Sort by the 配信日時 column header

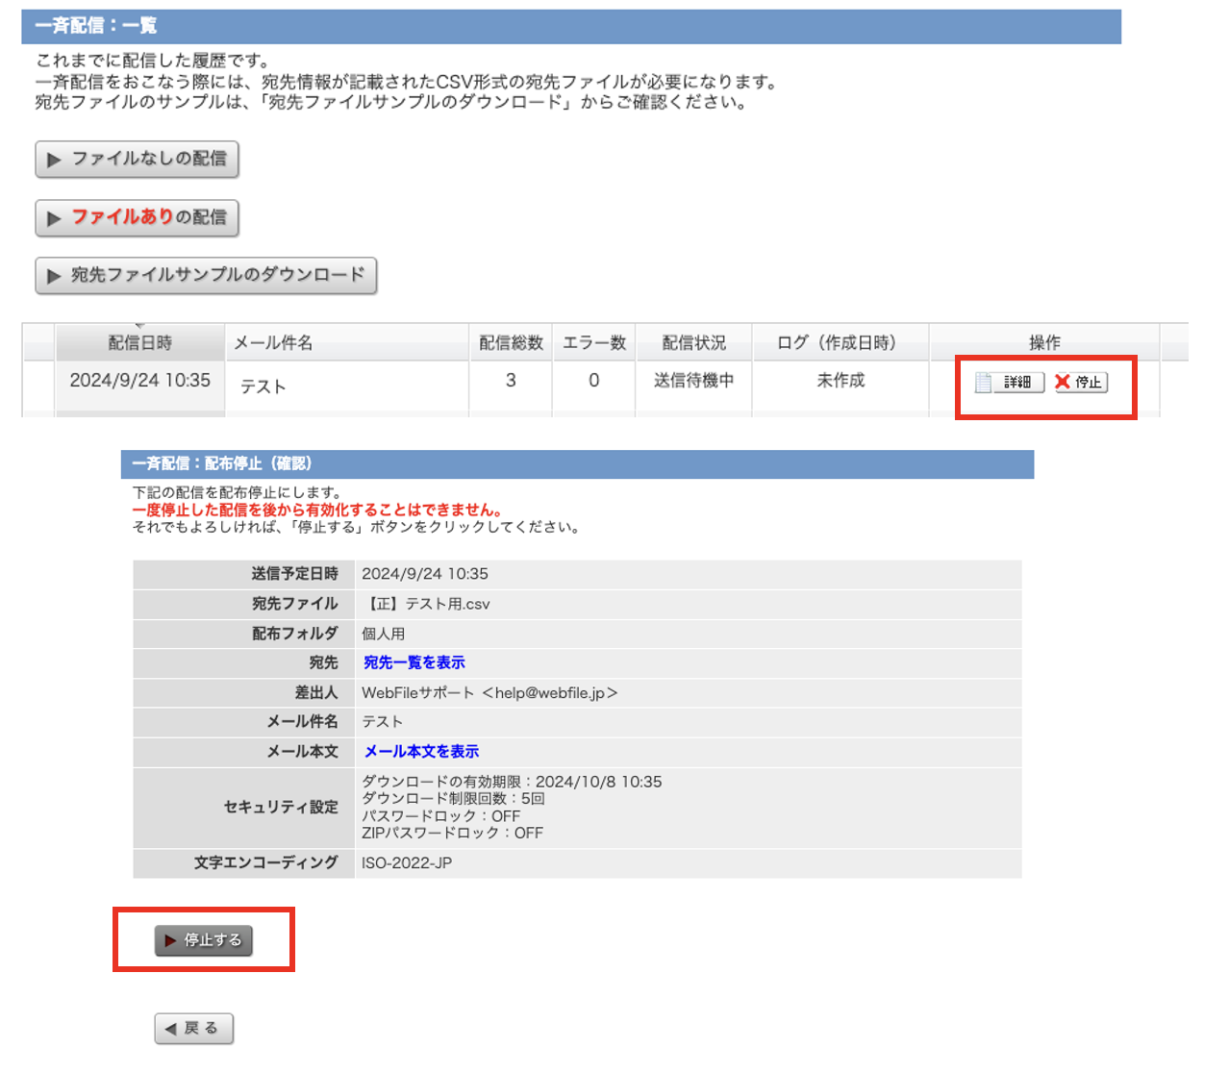click(140, 343)
